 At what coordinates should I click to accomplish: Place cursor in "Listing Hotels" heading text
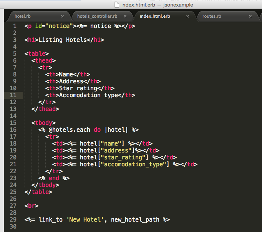coord(63,40)
